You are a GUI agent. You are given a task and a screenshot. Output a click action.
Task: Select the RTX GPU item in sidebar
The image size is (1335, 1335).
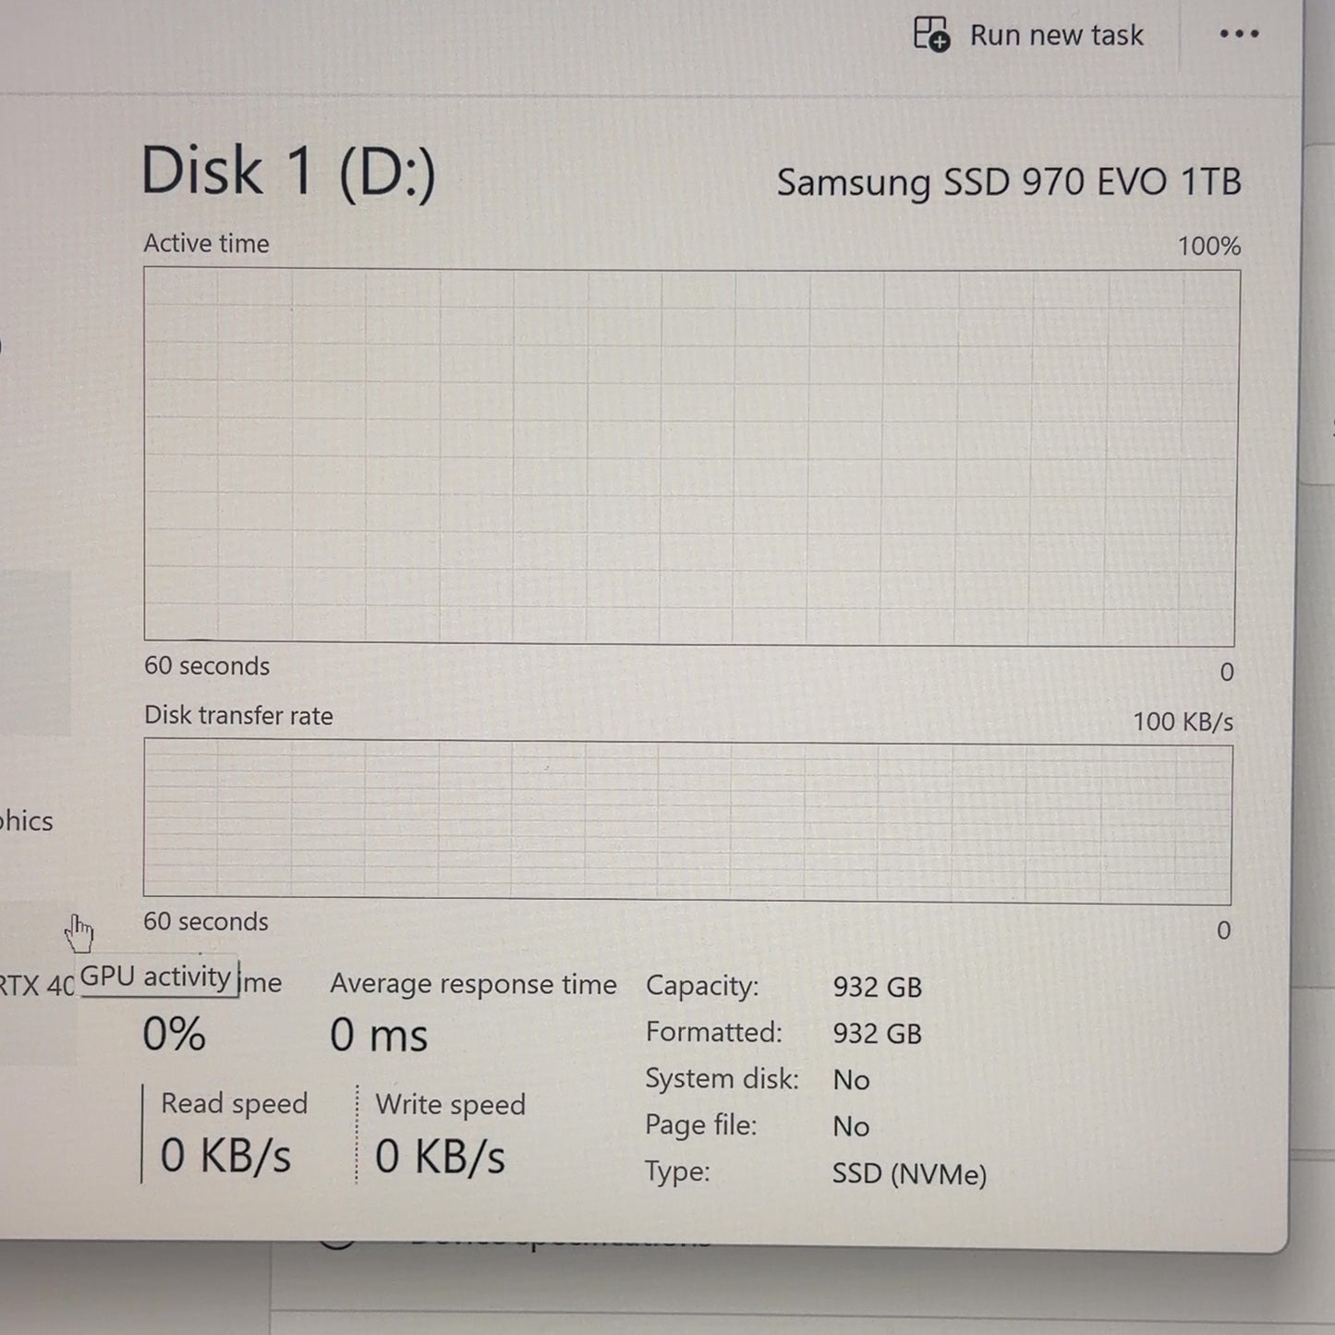pyautogui.click(x=37, y=986)
